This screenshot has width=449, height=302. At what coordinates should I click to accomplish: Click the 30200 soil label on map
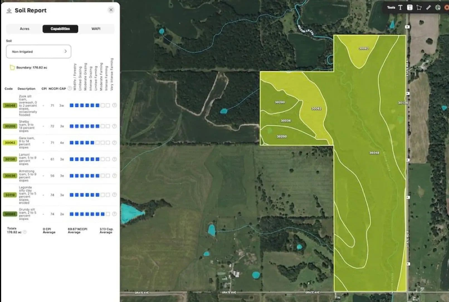click(x=280, y=102)
